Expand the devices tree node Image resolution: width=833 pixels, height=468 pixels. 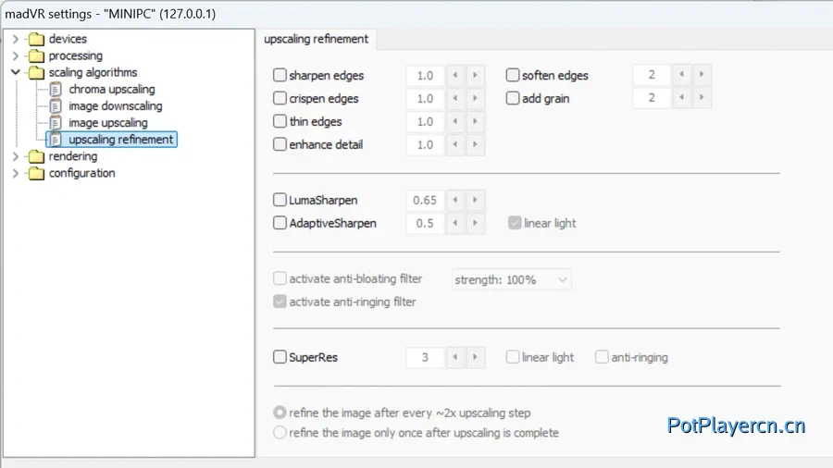point(16,39)
